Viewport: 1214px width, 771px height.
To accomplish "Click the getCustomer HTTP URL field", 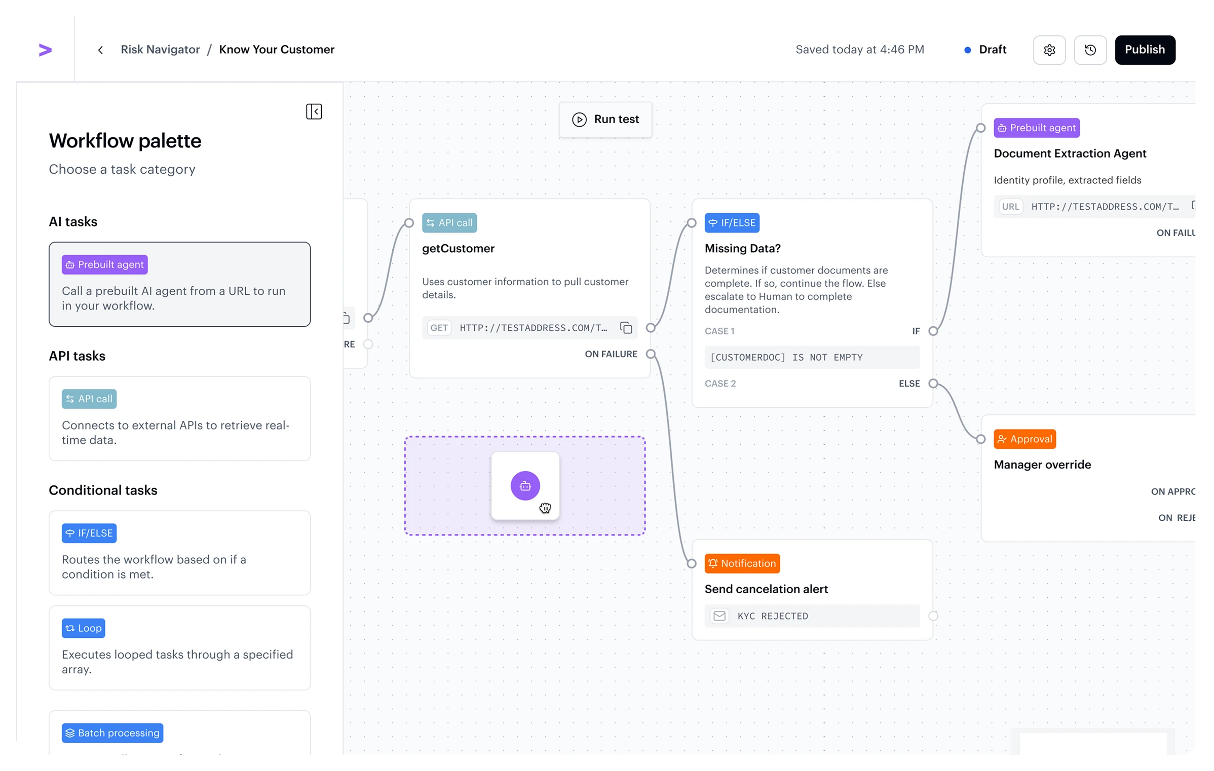I will point(529,328).
